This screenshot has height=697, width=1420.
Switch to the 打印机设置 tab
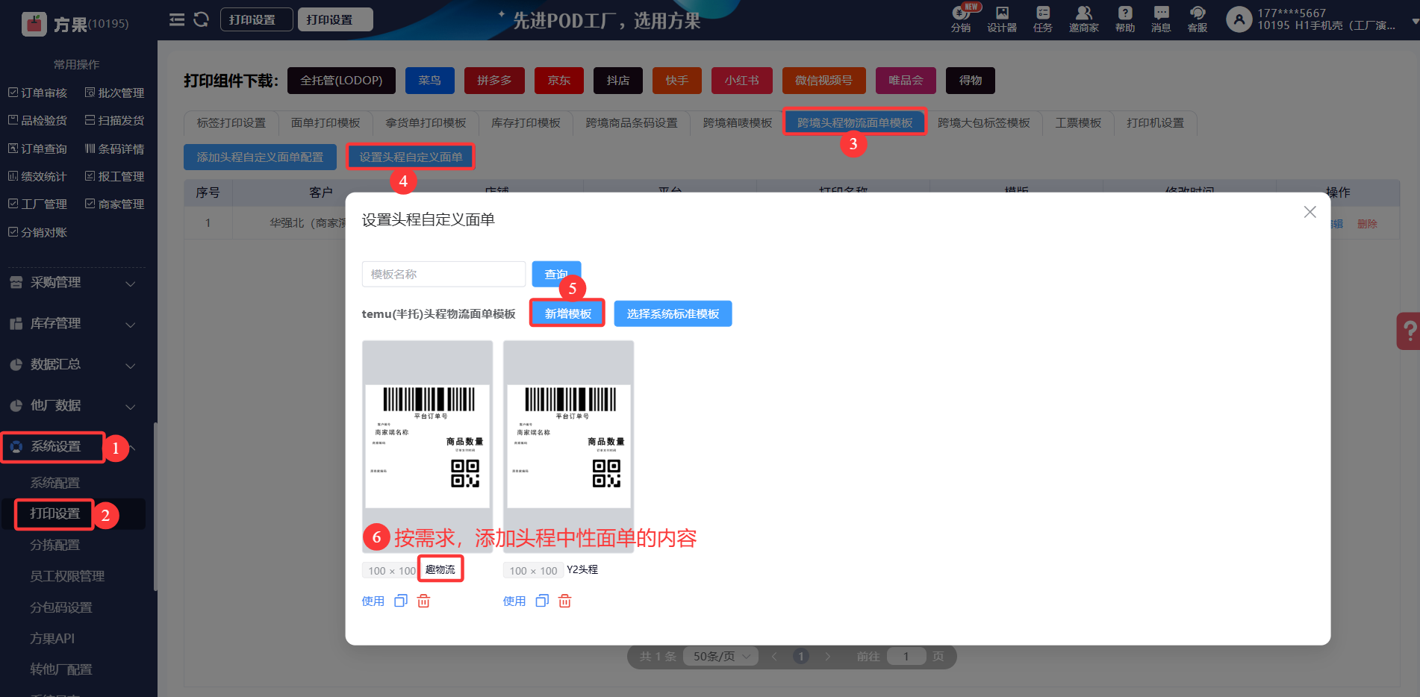(1156, 123)
